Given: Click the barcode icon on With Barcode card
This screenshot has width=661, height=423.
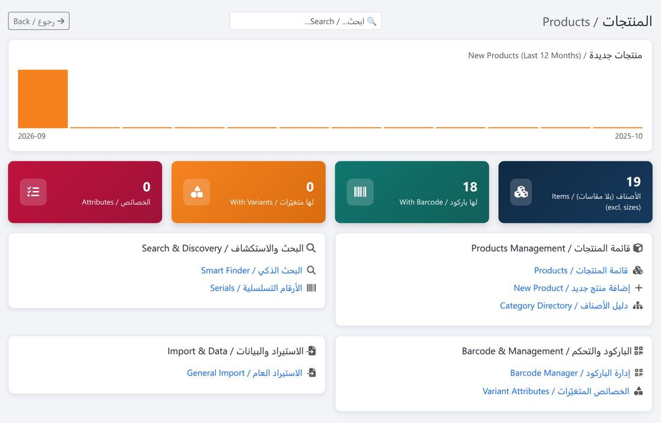Looking at the screenshot, I should tap(360, 192).
